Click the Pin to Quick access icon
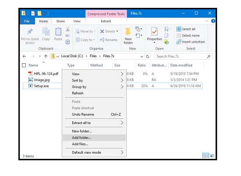Image resolution: width=241 pixels, height=176 pixels. (x=30, y=31)
